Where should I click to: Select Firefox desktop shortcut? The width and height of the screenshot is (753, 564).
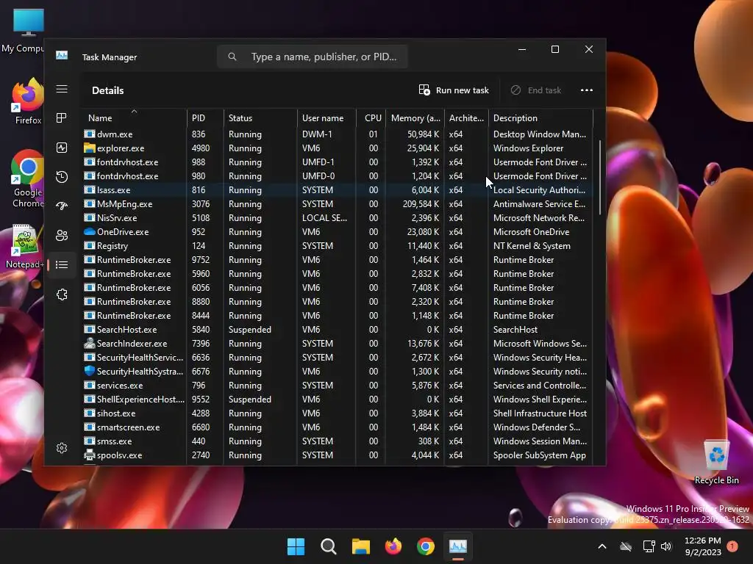pyautogui.click(x=27, y=101)
